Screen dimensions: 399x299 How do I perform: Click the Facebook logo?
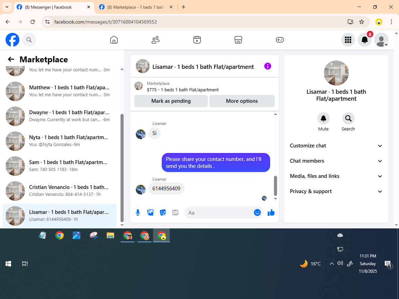point(12,40)
